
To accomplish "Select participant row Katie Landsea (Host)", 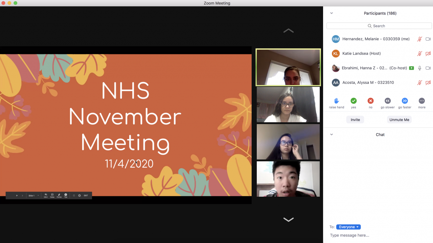I will tap(378, 53).
